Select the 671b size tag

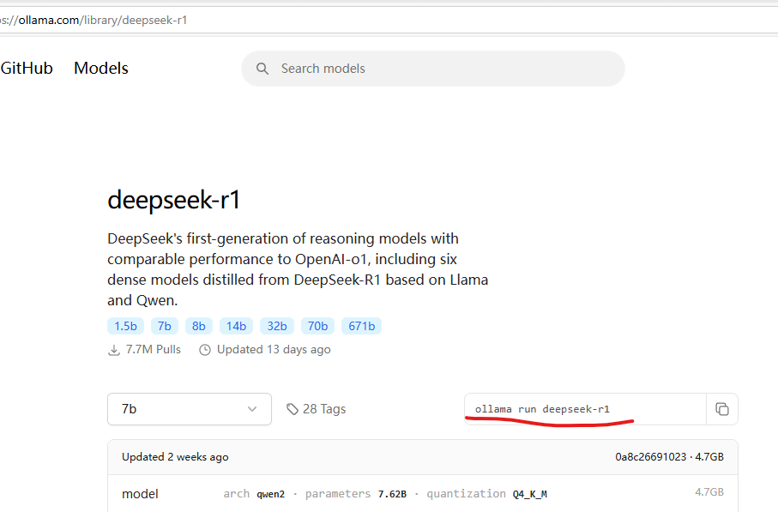(361, 326)
